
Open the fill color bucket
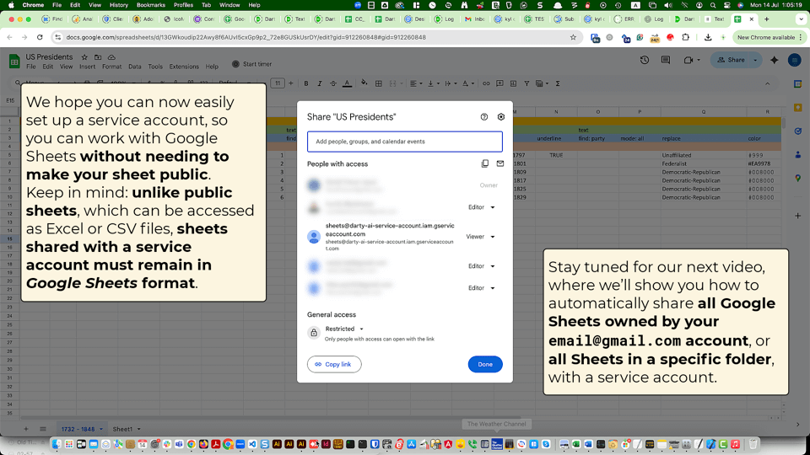364,83
